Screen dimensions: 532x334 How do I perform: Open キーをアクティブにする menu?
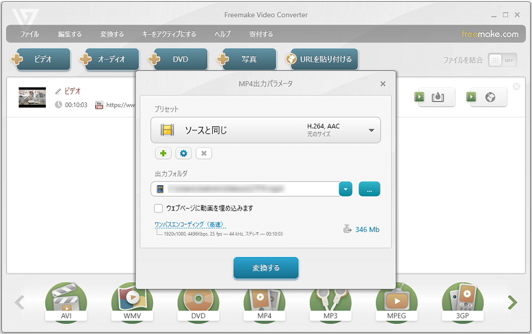pyautogui.click(x=169, y=35)
